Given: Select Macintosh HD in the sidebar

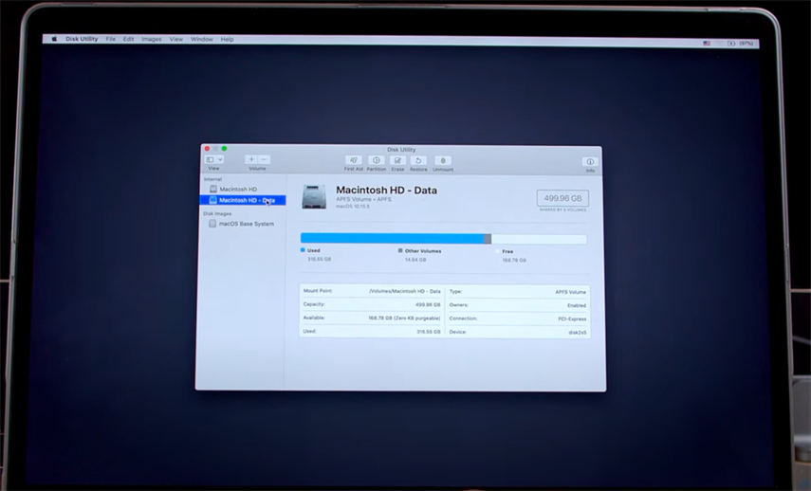Looking at the screenshot, I should coord(238,190).
